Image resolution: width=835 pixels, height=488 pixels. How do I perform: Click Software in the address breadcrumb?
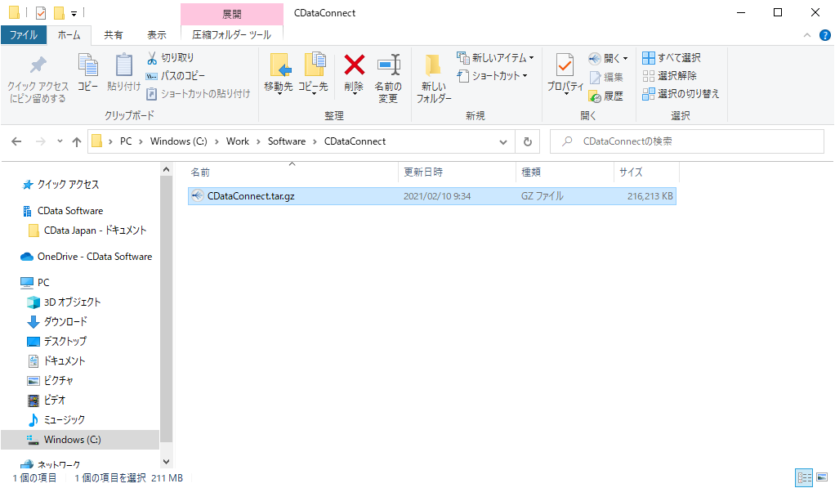coord(287,141)
